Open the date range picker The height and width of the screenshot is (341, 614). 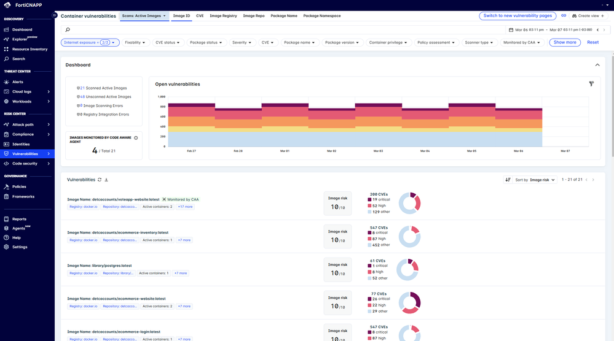[550, 29]
